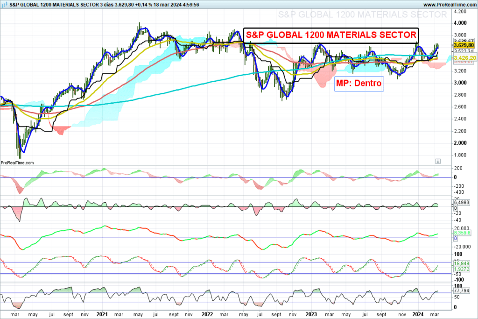Open the info icon on the price panel
The image size is (478, 319).
(x=438, y=161)
